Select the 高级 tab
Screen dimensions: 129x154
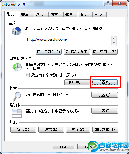[x=100, y=15]
